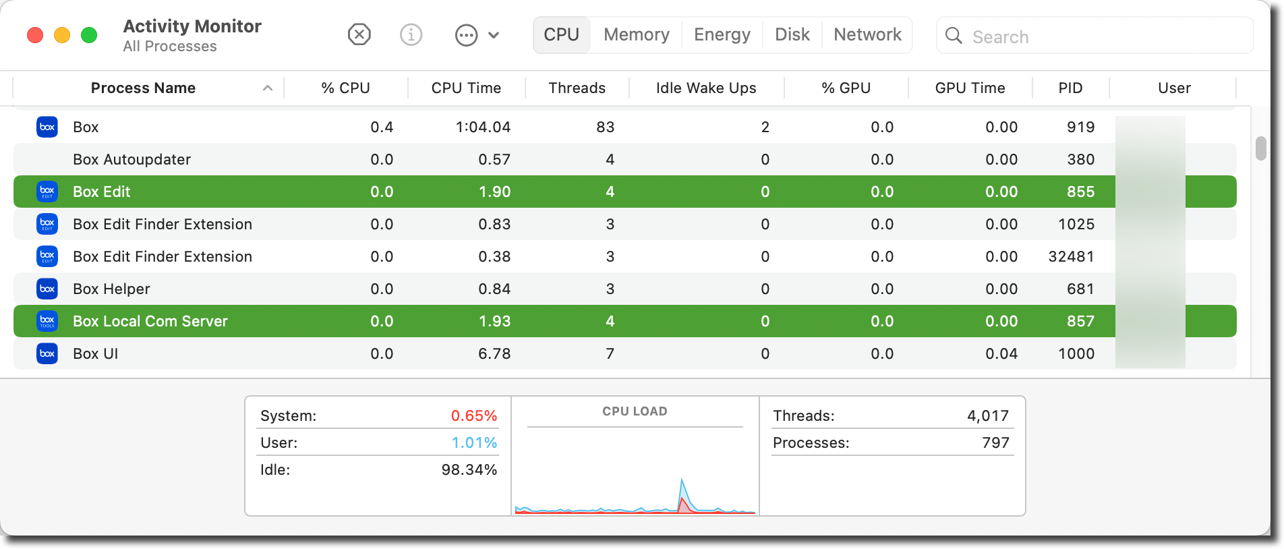Switch to the Energy tab
This screenshot has height=549, width=1284.
pyautogui.click(x=722, y=34)
